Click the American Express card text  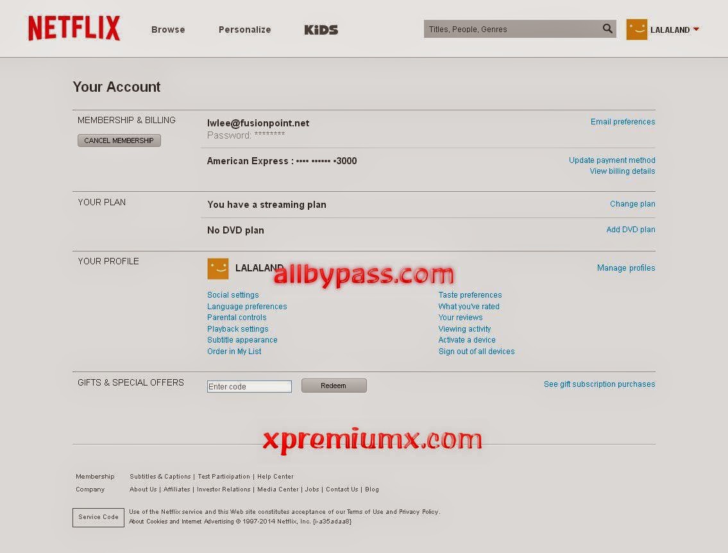coord(282,161)
